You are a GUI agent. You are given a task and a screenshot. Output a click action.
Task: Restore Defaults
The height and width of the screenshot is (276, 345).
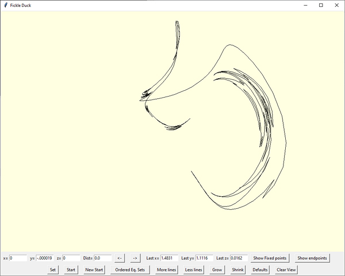(260, 270)
